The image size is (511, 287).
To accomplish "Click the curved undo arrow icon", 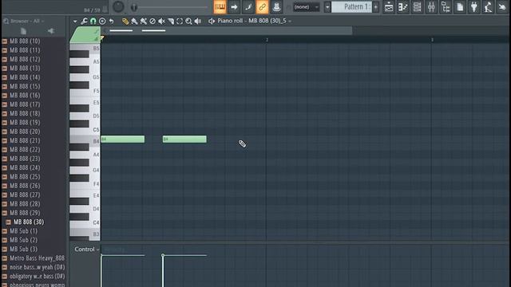I will click(x=112, y=22).
